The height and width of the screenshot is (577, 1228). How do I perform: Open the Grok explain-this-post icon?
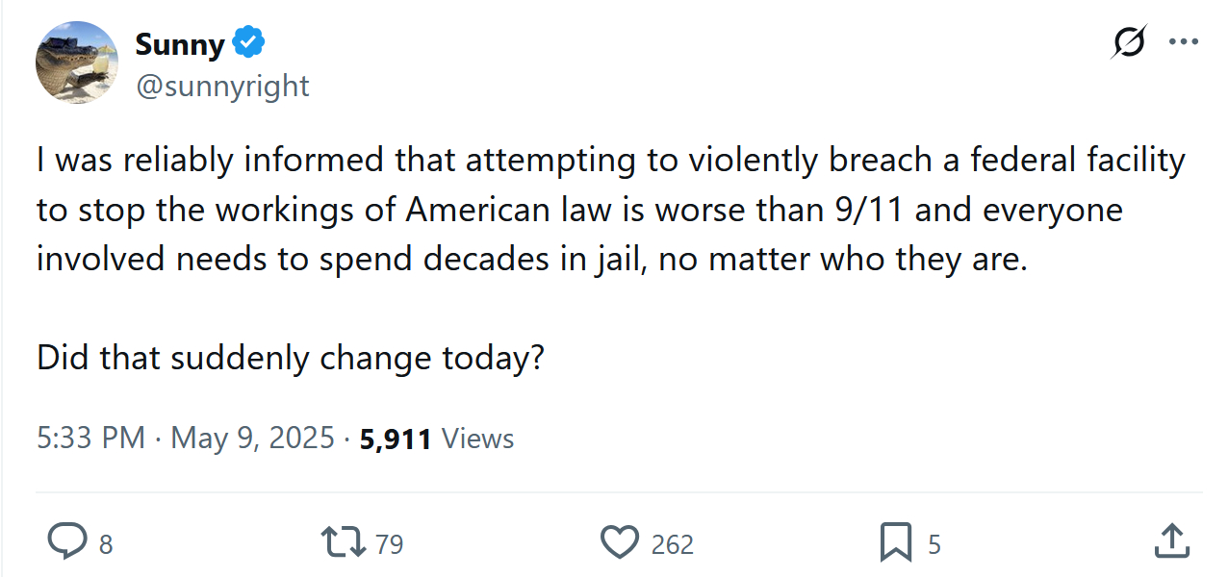click(1128, 42)
